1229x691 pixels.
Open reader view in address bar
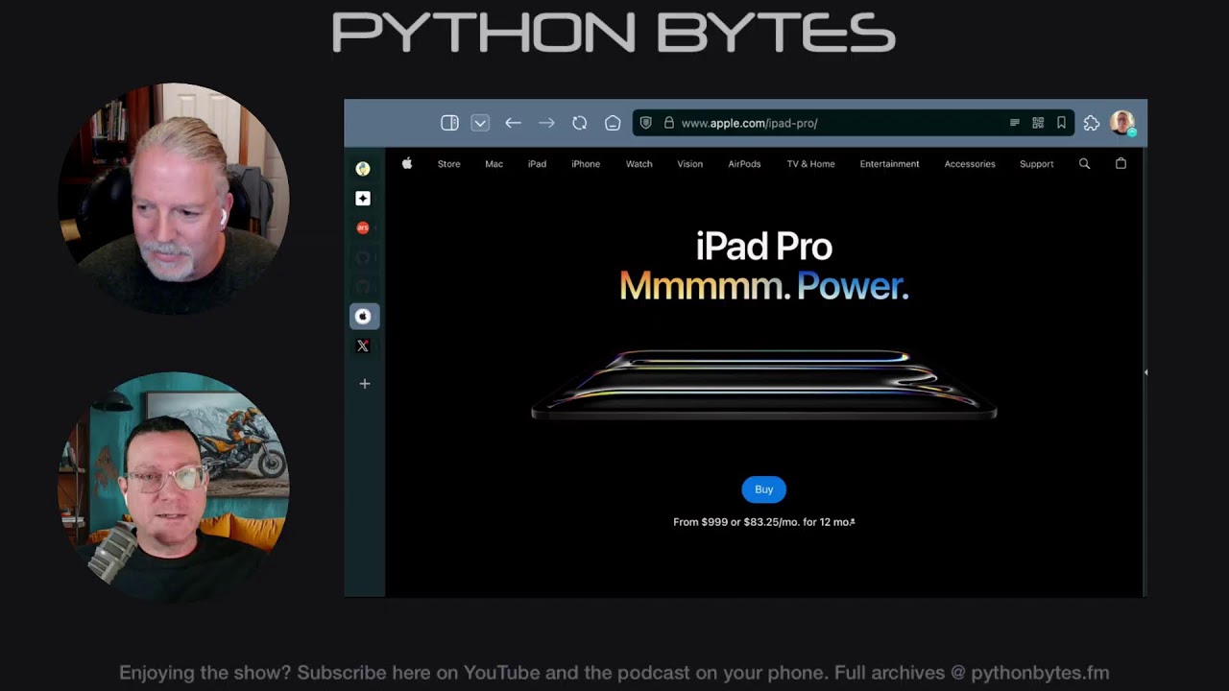1014,123
